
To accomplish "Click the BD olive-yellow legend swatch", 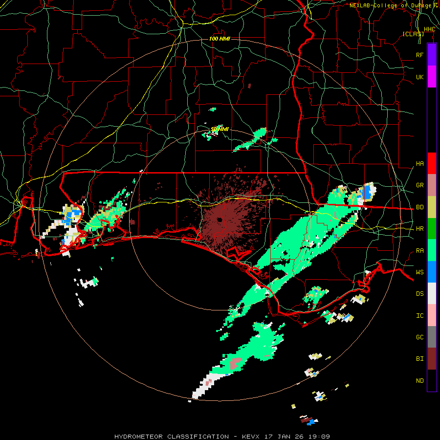I will 432,207.
